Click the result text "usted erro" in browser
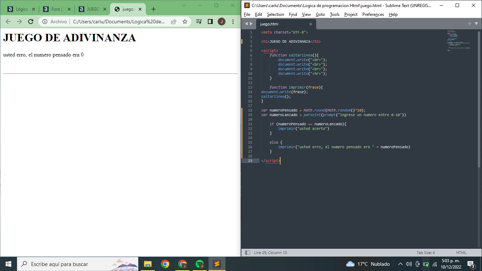Viewport: 482px width, 271px height. 43,55
